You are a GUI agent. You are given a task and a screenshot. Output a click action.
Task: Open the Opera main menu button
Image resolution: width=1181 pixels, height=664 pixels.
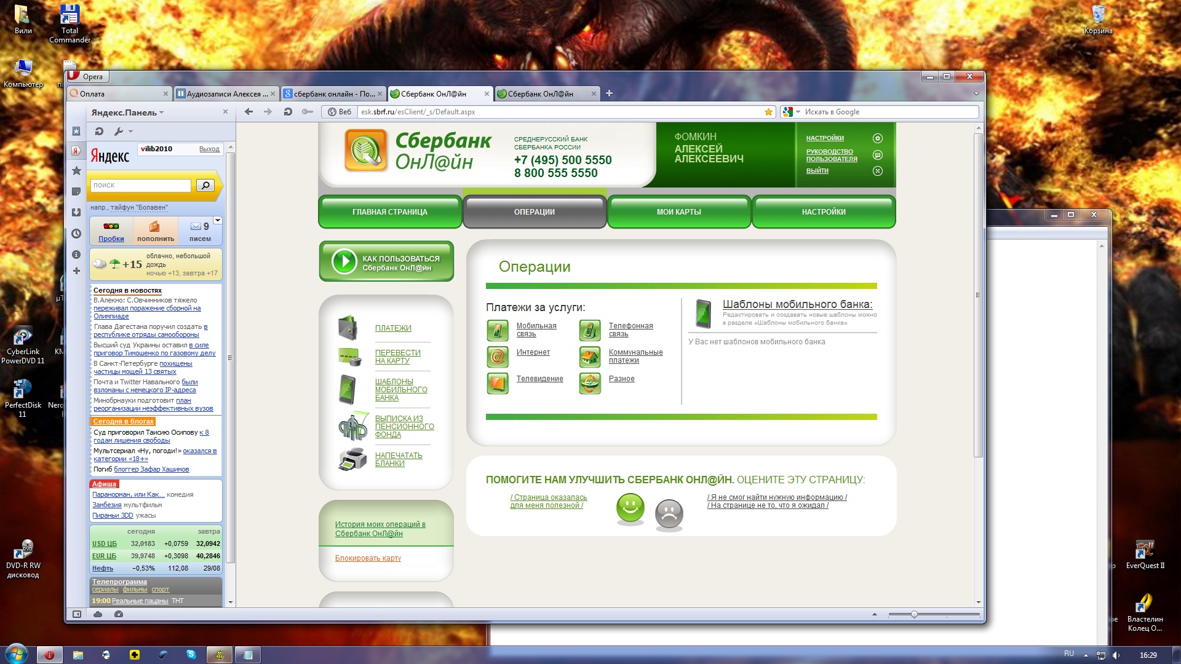[87, 76]
